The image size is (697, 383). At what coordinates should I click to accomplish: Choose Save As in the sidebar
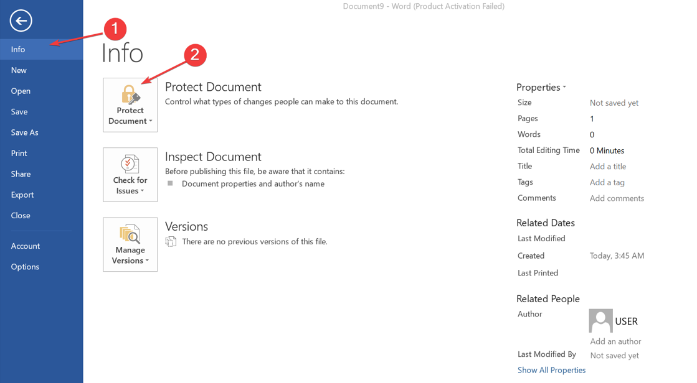click(41, 132)
